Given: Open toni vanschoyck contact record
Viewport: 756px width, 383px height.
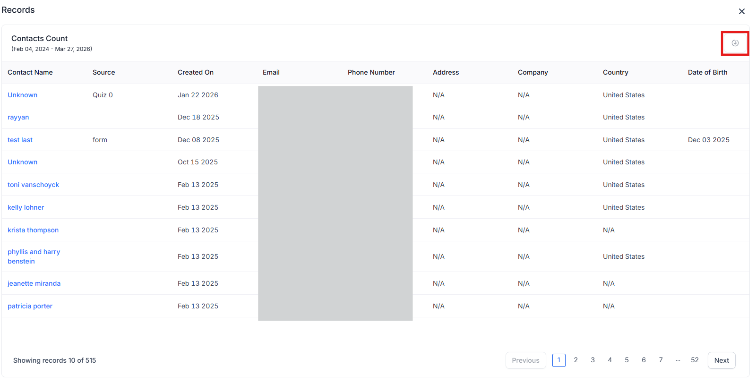Looking at the screenshot, I should pyautogui.click(x=33, y=185).
